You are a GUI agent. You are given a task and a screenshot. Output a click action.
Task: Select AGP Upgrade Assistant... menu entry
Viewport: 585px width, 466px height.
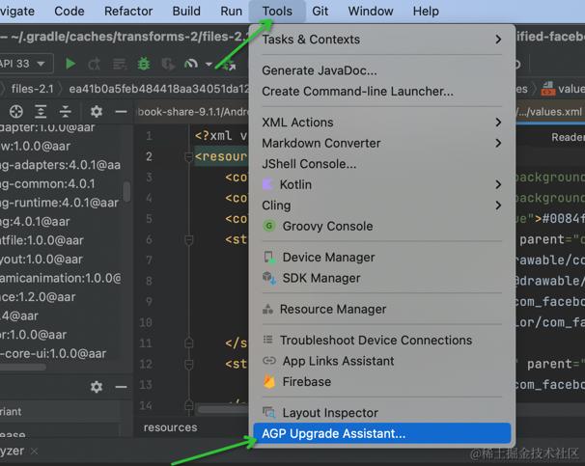(381, 433)
